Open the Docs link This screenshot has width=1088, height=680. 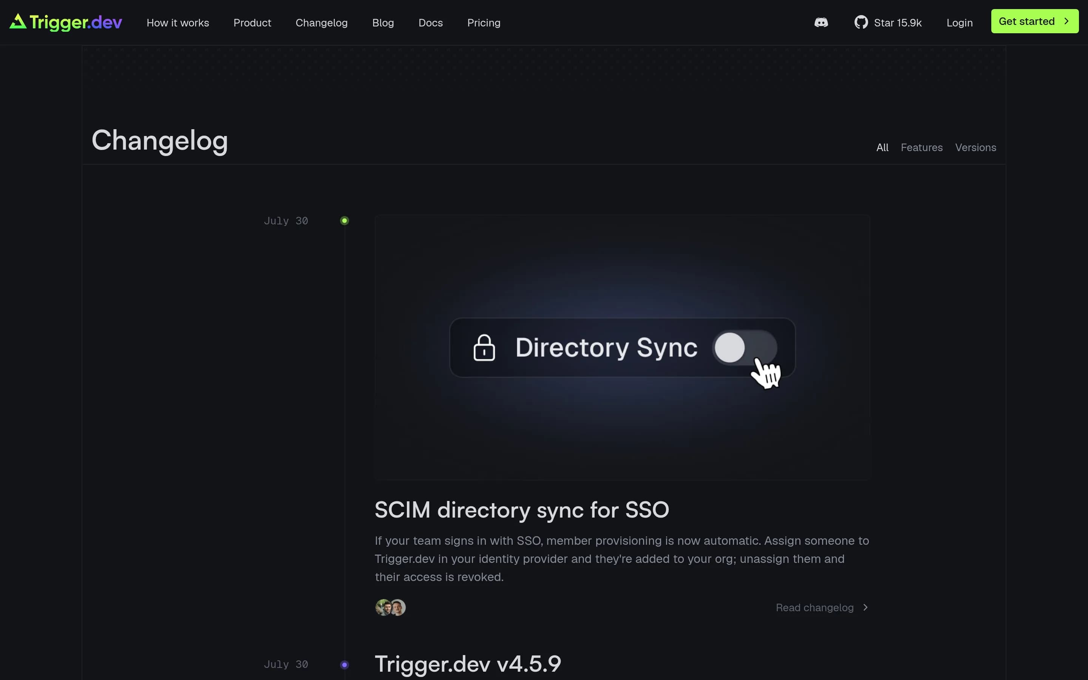(x=430, y=23)
